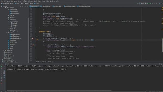Collapse Animations package in project tree
This screenshot has width=163, height=92.
coord(7,9)
